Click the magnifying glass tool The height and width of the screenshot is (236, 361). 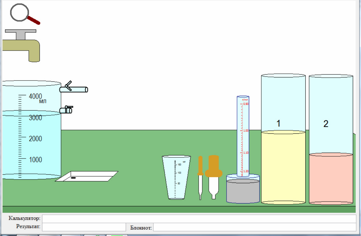coord(25,14)
